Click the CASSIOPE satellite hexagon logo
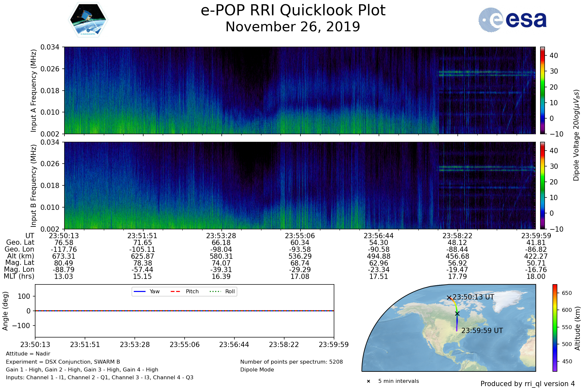The image size is (586, 391). pos(88,20)
